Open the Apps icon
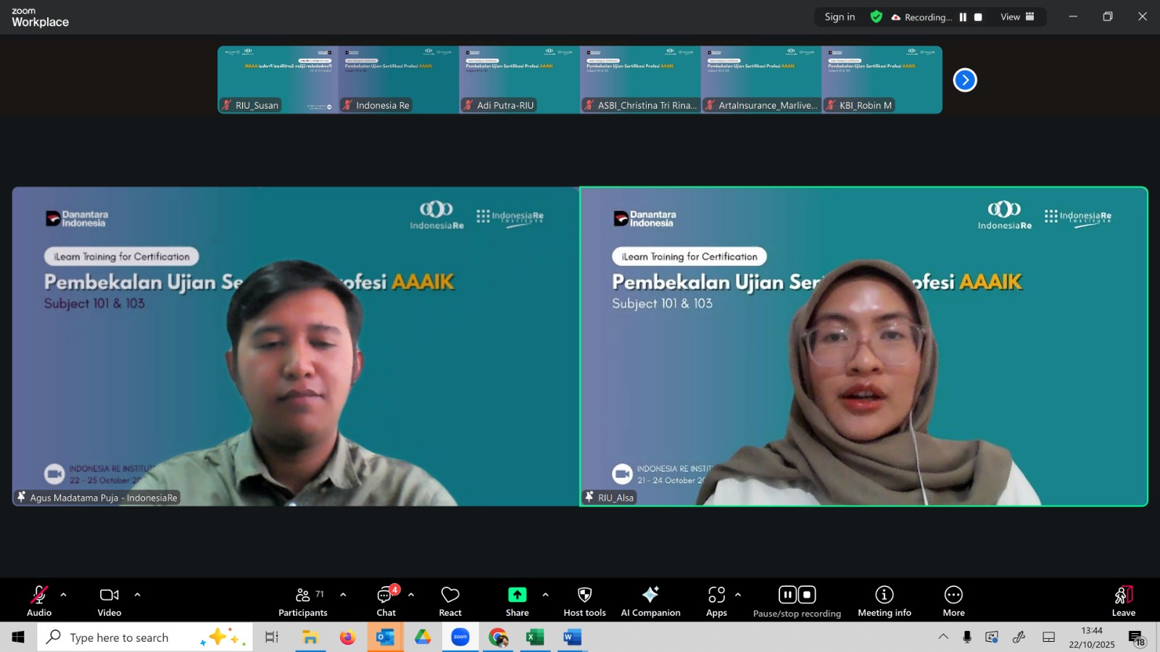The height and width of the screenshot is (652, 1160). (x=716, y=601)
